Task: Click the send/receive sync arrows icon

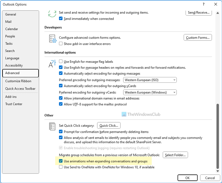Action: 52,13
